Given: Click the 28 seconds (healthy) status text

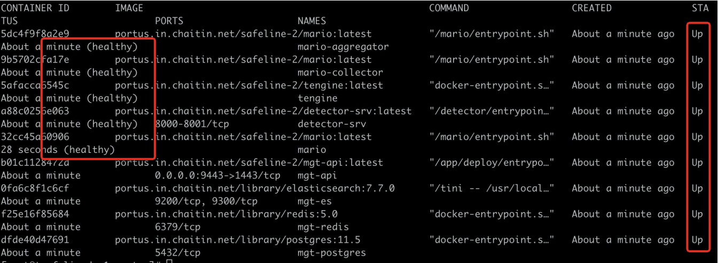Looking at the screenshot, I should coord(58,149).
